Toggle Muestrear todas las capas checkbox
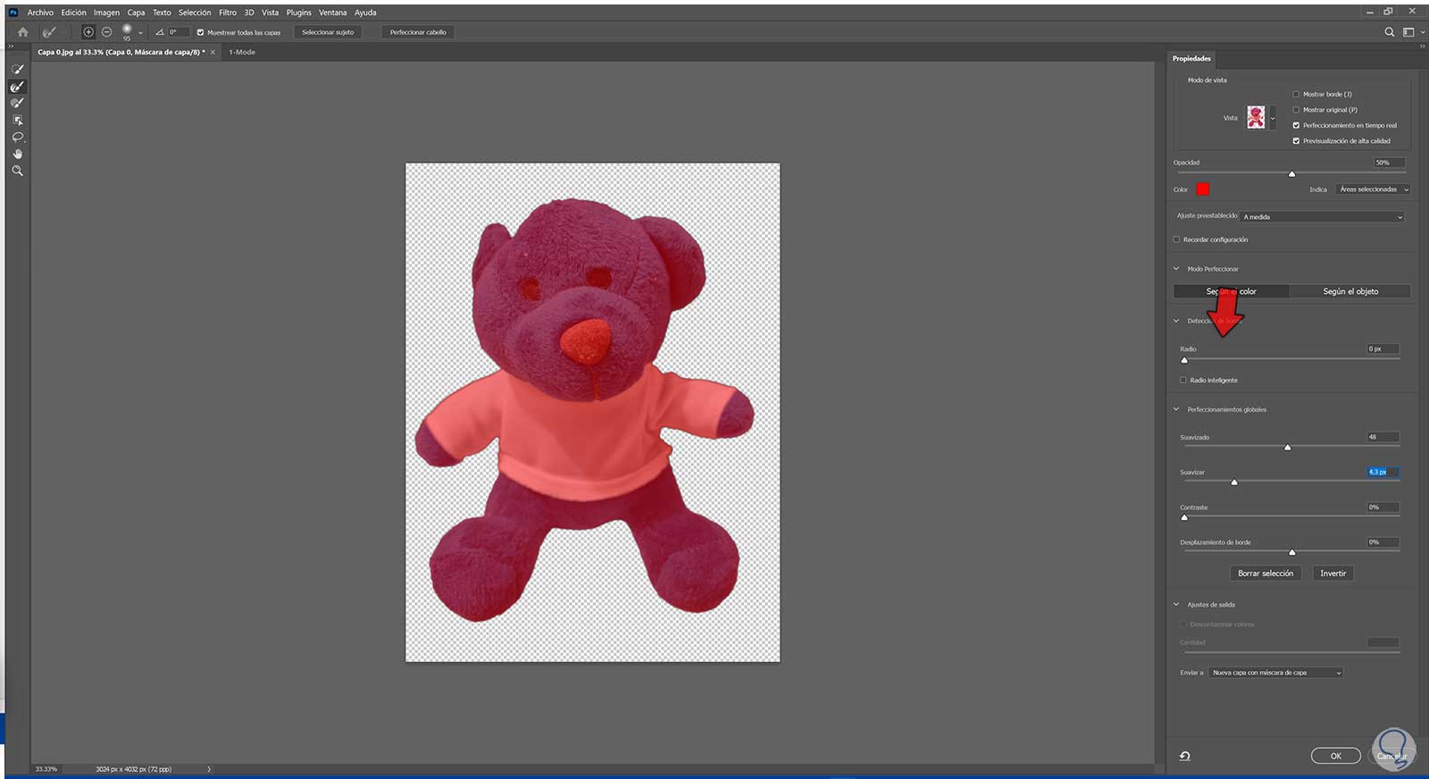Screen dimensions: 1429x779 point(200,32)
